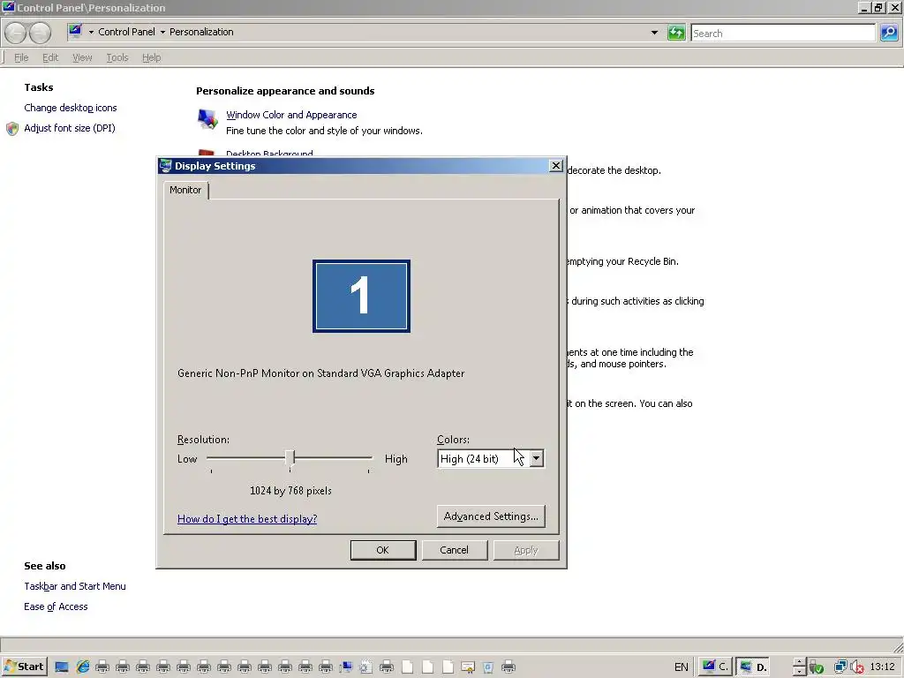Click Change desktop icons link
The image size is (904, 678).
[x=71, y=108]
